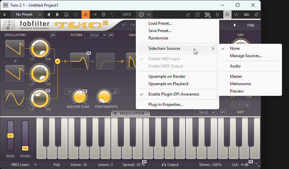This screenshot has width=289, height=169.
Task: Click the Help button
Action: (251, 25)
